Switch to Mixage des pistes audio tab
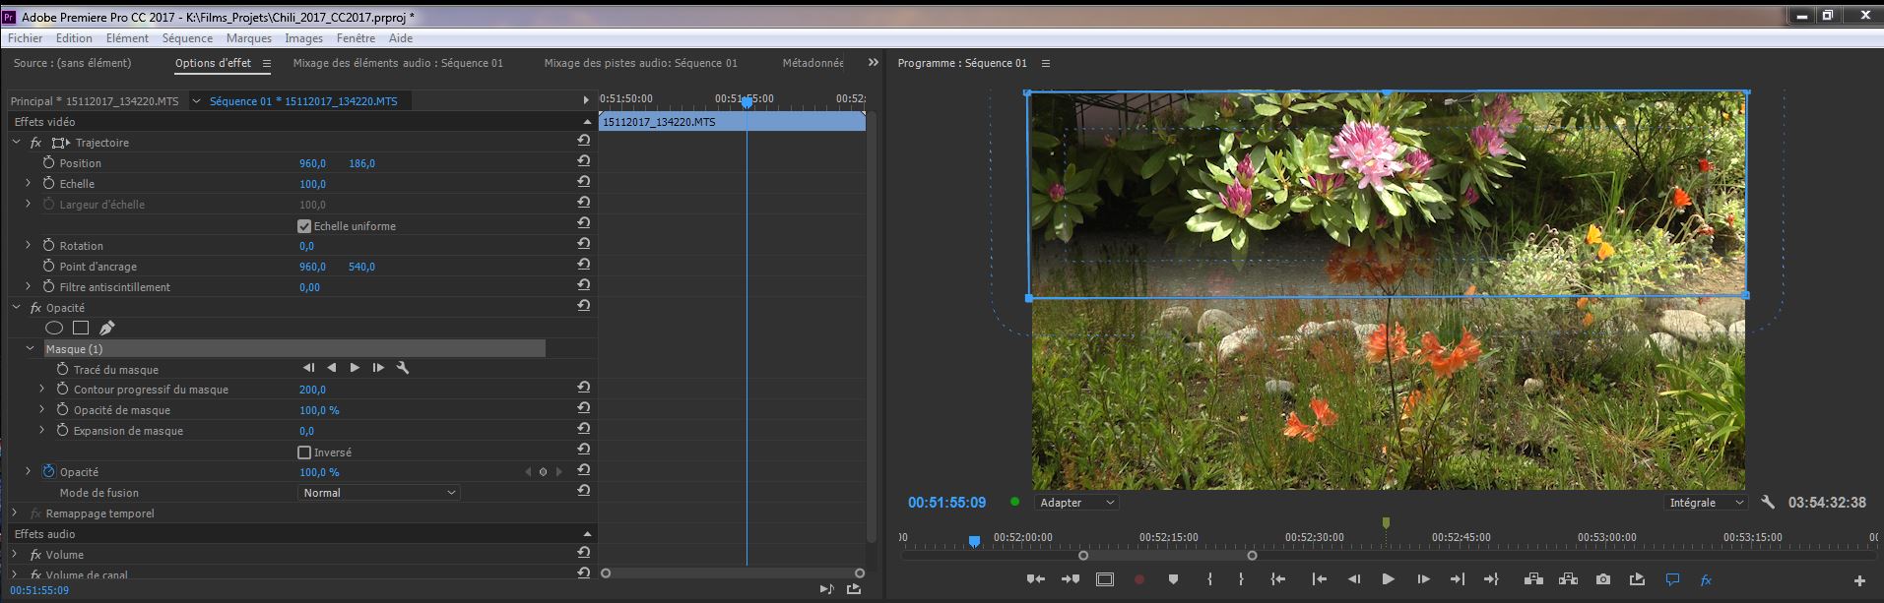This screenshot has width=1884, height=603. (x=640, y=63)
